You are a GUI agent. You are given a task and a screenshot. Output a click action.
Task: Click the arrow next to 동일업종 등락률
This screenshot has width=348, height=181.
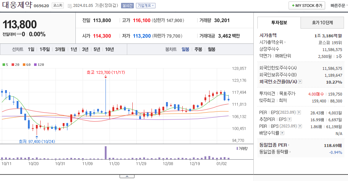point(290,152)
